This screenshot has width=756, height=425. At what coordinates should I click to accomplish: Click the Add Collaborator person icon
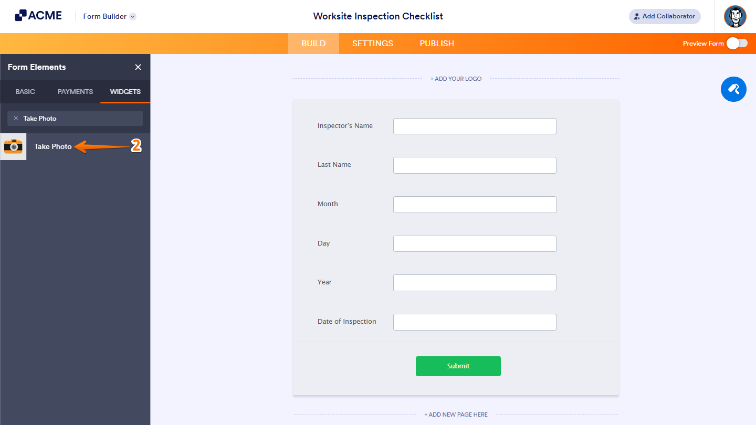[637, 16]
